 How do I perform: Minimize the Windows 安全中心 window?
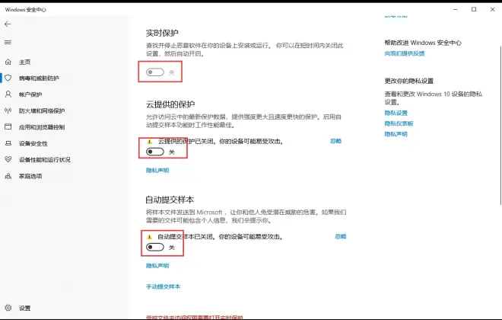click(x=455, y=10)
